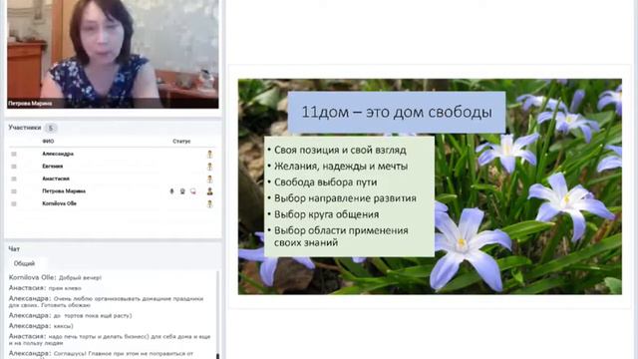Click the Чат panel title
Image resolution: width=638 pixels, height=359 pixels.
coord(14,248)
